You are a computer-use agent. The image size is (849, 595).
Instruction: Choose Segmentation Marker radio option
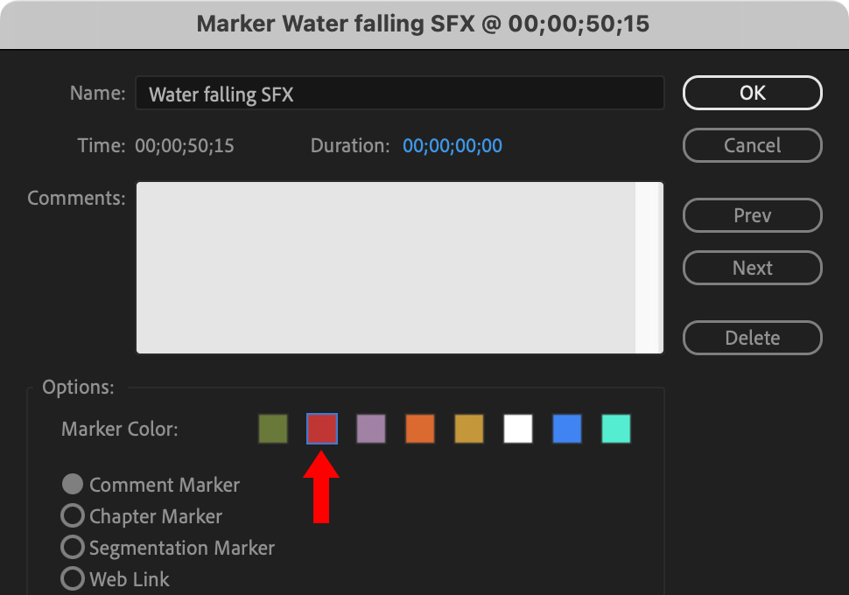(x=74, y=547)
